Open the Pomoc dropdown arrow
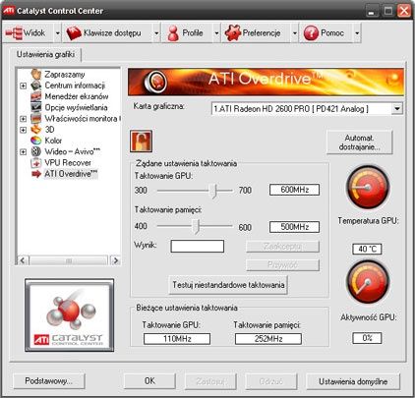The height and width of the screenshot is (398, 415). [357, 33]
